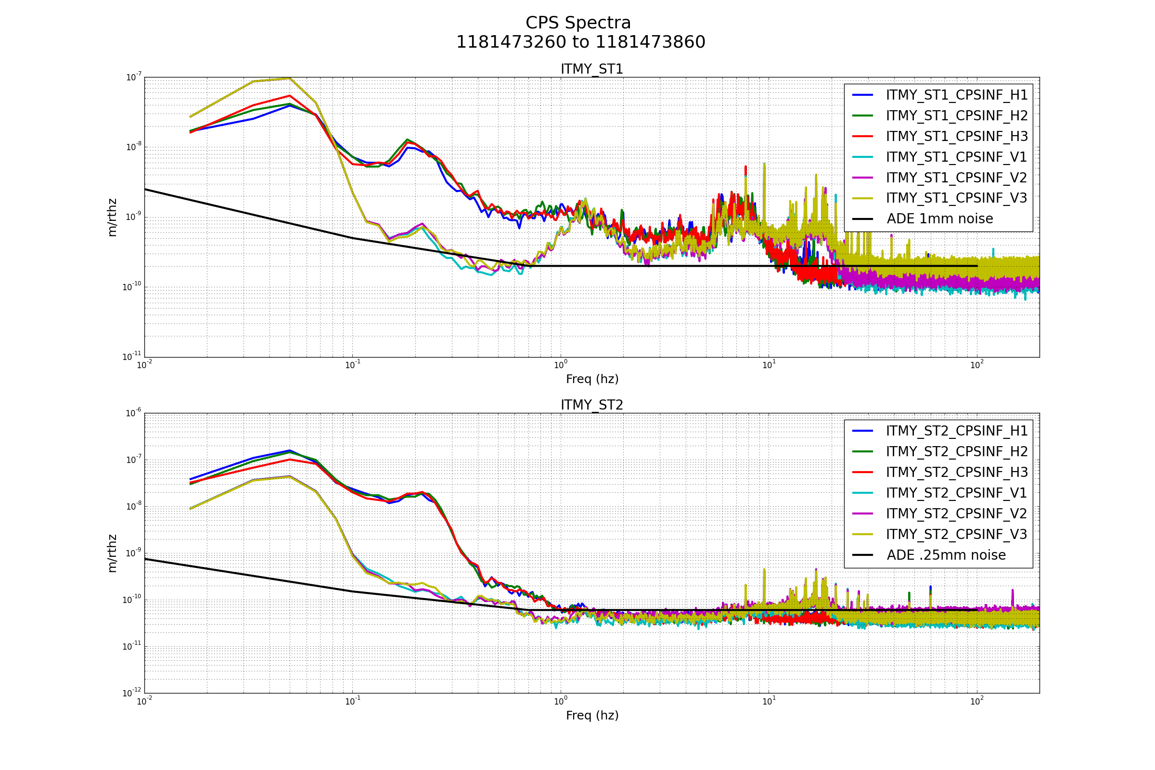Click the top plot 'm/rthz' y-axis label
Screen dimensions: 1155x770
coord(112,218)
